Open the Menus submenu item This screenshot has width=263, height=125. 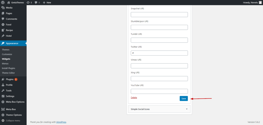click(5, 64)
